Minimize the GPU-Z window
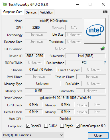Viewport: 110px width, 140px height. (77, 4)
